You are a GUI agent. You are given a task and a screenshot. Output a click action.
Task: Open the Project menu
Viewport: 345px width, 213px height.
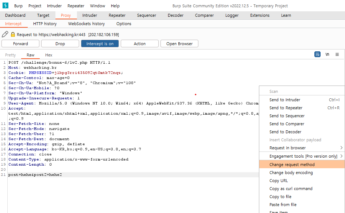tap(35, 6)
